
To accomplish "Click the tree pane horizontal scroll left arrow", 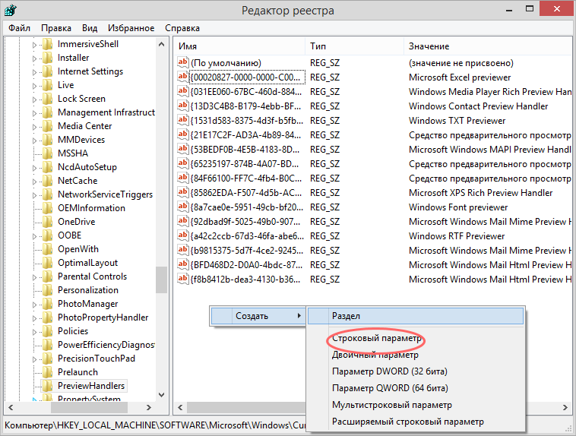I will [11, 407].
